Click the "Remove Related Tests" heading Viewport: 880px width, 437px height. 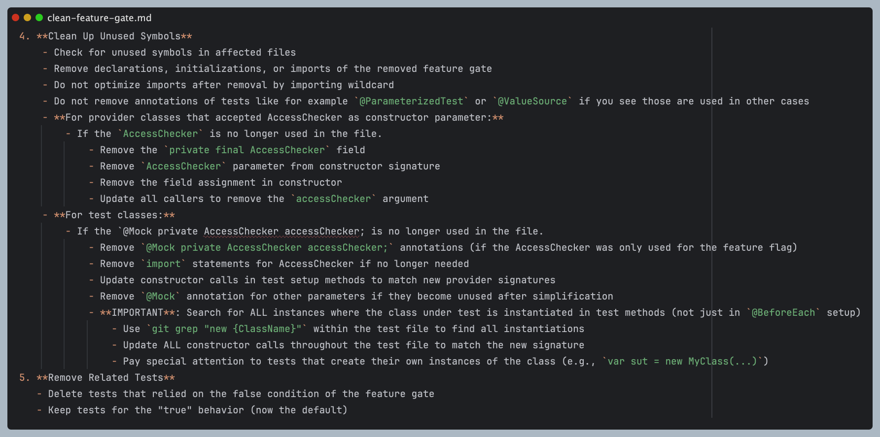tap(106, 378)
